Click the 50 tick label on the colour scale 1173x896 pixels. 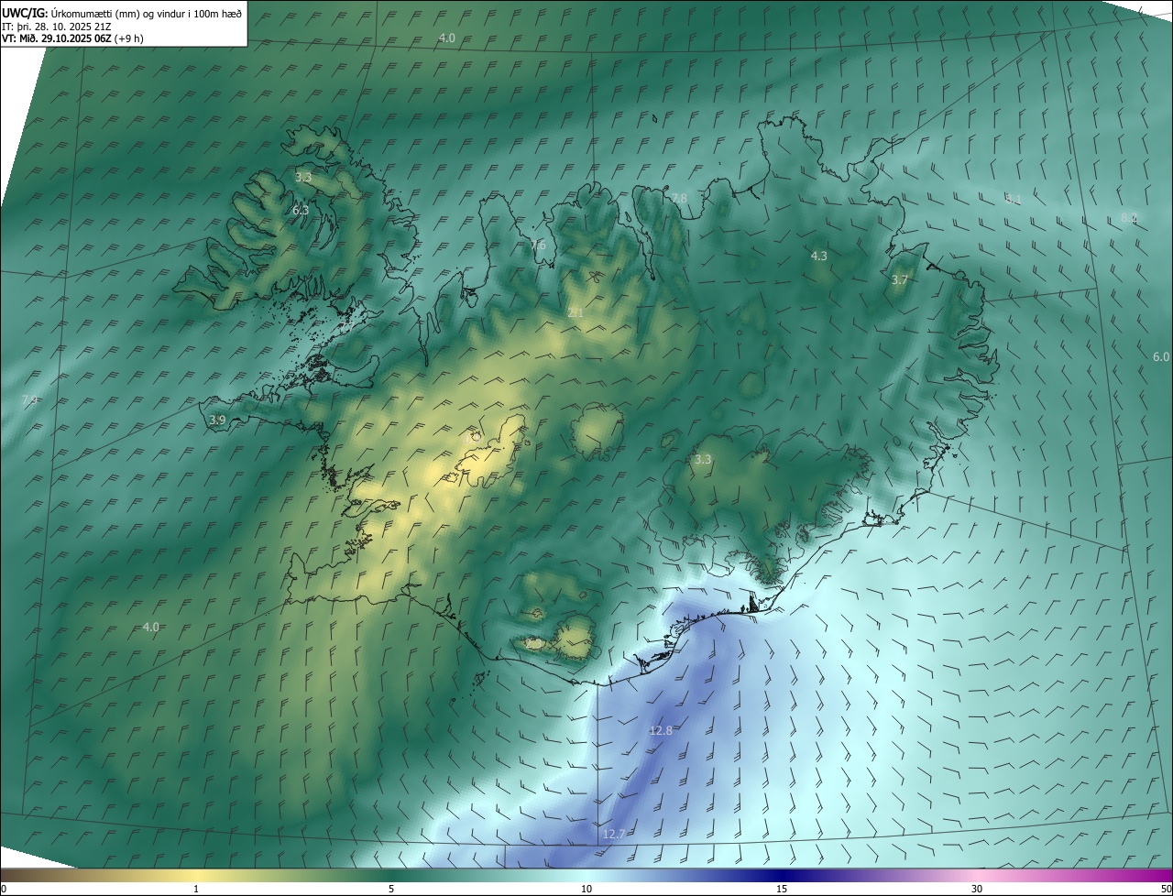[1166, 890]
